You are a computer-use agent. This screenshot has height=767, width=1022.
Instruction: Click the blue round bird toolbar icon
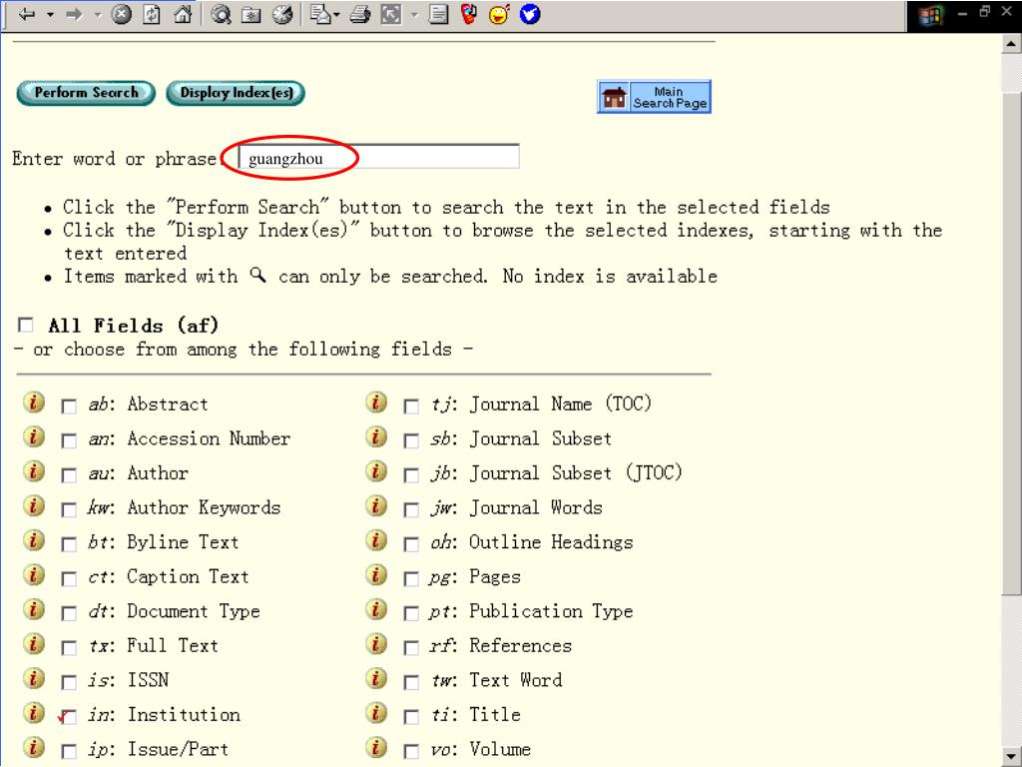coord(530,14)
